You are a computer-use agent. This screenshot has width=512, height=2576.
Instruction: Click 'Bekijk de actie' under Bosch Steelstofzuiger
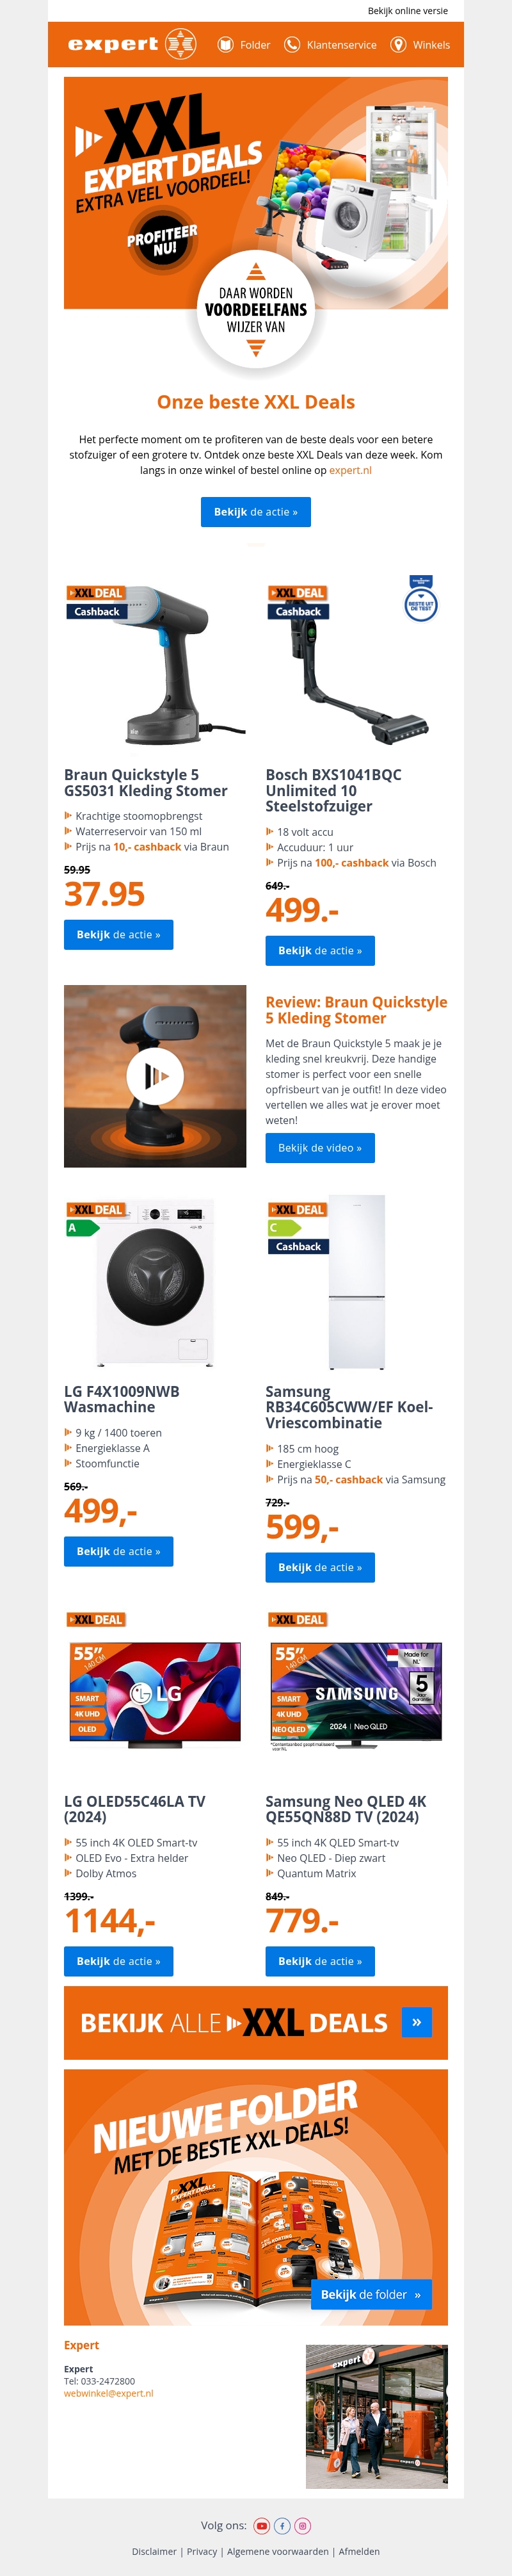tap(320, 951)
